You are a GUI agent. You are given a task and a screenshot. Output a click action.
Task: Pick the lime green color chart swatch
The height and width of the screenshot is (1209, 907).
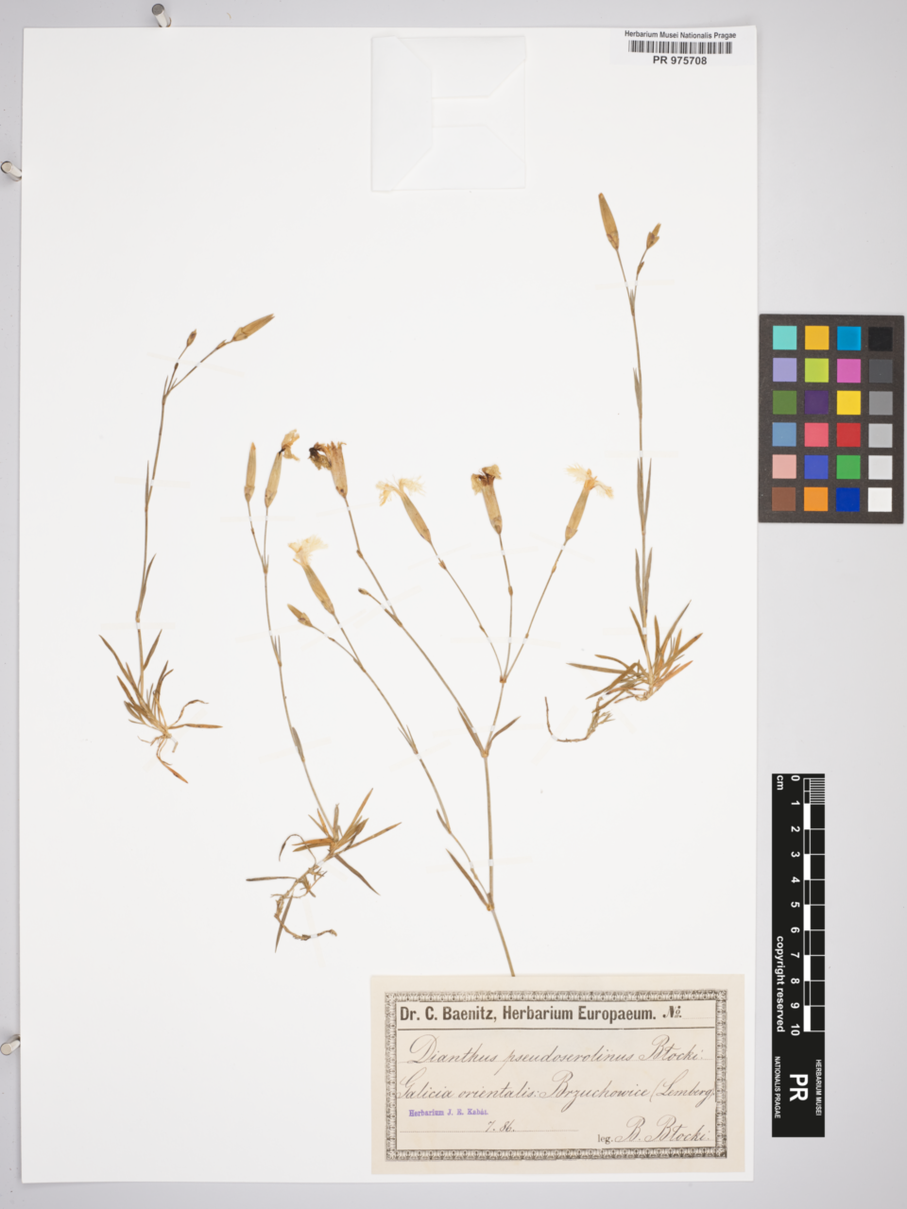pos(816,370)
